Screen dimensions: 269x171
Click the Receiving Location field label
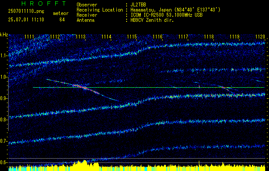pyautogui.click(x=100, y=10)
